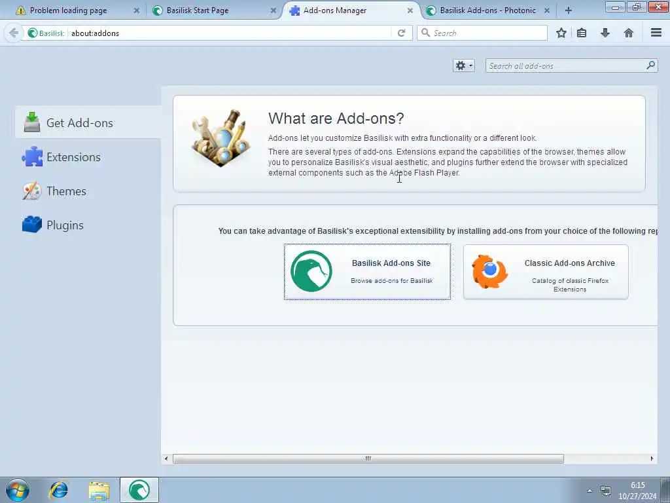Open the add-ons tools gear dropdown
This screenshot has width=670, height=503.
coord(464,65)
